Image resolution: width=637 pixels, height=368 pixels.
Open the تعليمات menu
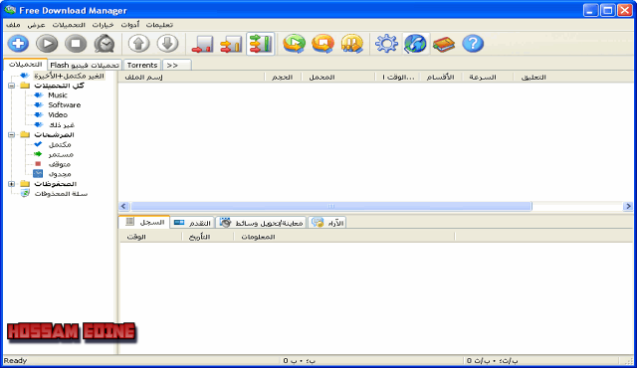[159, 25]
